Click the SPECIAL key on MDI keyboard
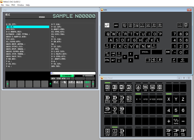This screenshot has height=140, width=194. 145,52
